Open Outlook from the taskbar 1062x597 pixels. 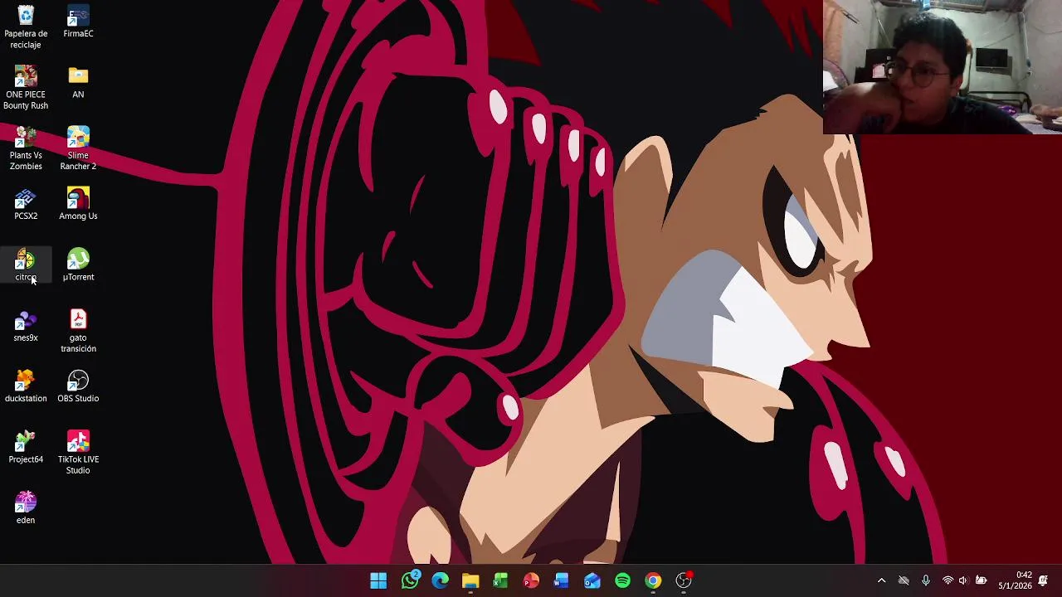coord(592,580)
